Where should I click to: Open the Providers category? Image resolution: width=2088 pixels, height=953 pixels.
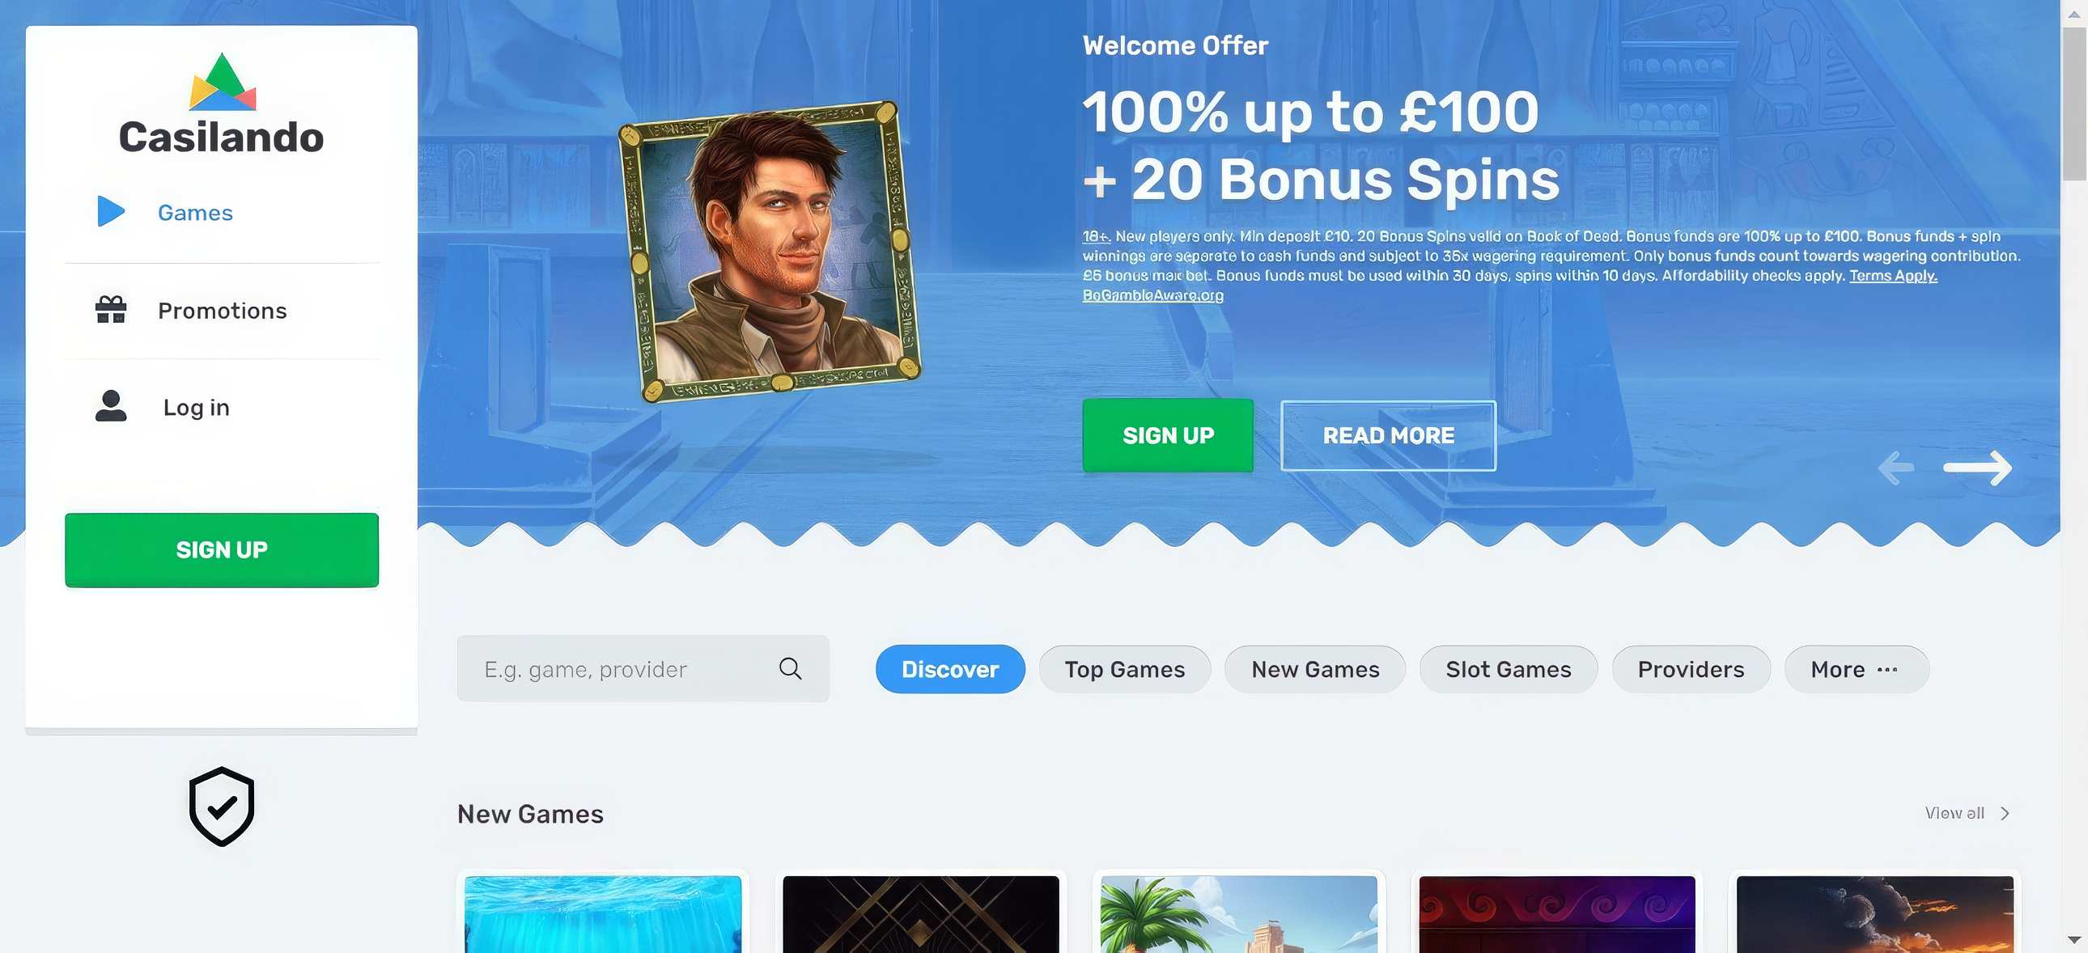click(x=1691, y=669)
